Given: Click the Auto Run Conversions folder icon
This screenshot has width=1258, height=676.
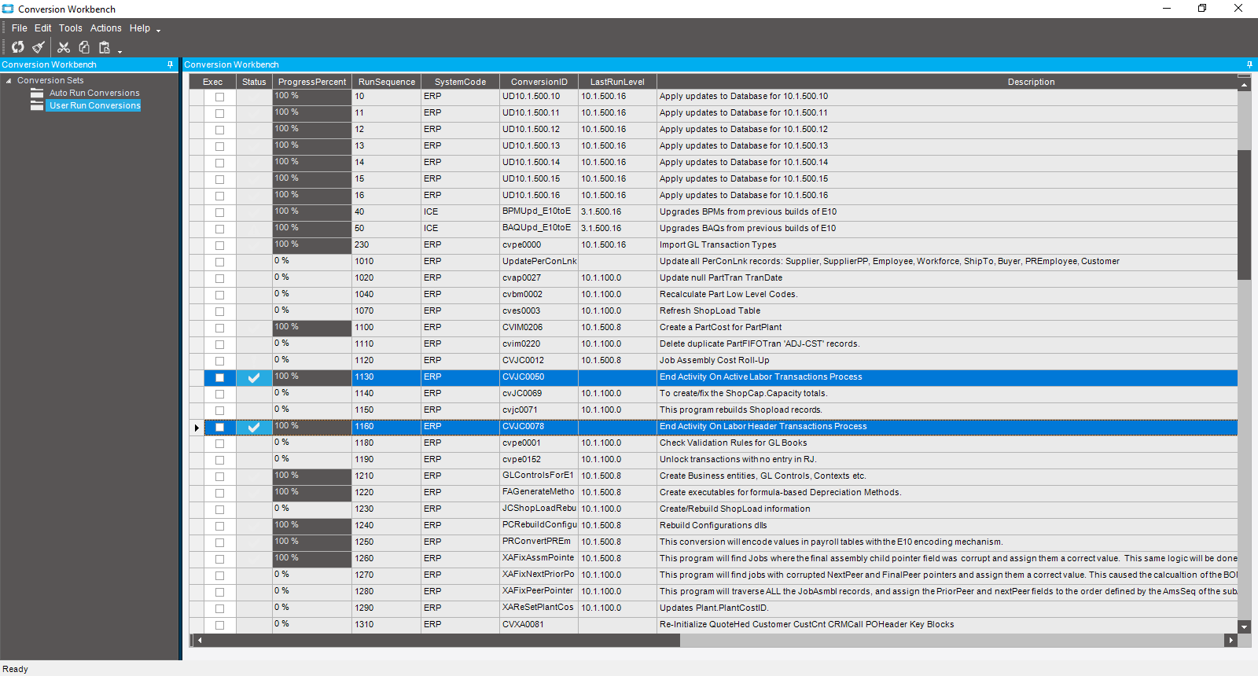Looking at the screenshot, I should (37, 93).
